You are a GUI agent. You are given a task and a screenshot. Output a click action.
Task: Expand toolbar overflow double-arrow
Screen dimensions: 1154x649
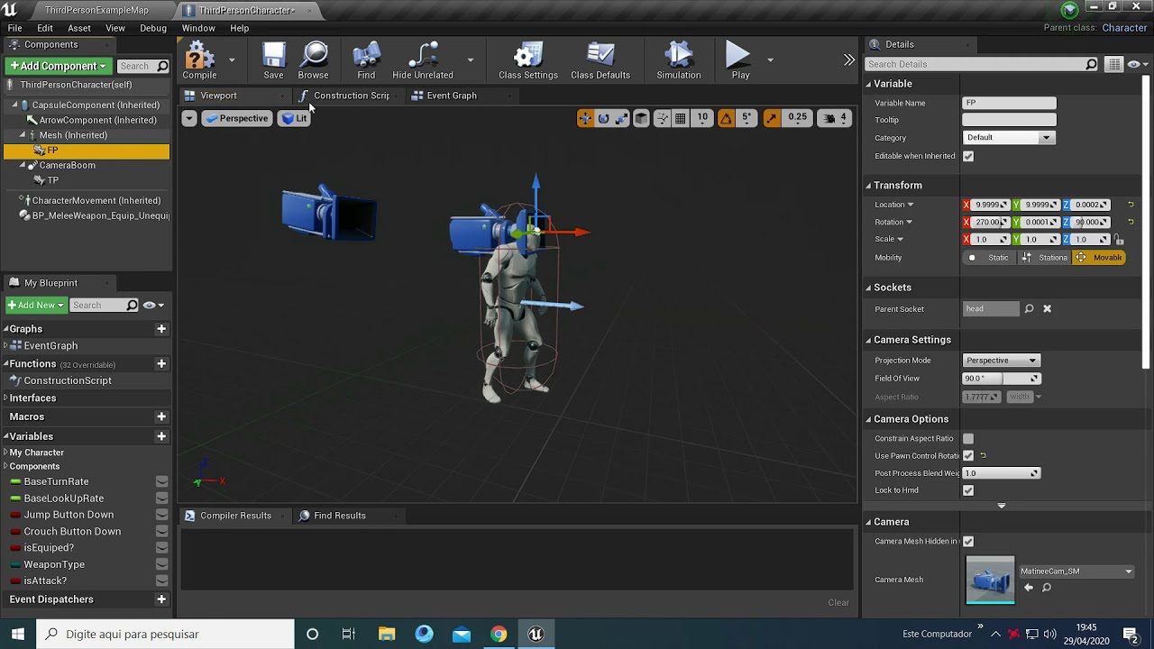[x=848, y=59]
